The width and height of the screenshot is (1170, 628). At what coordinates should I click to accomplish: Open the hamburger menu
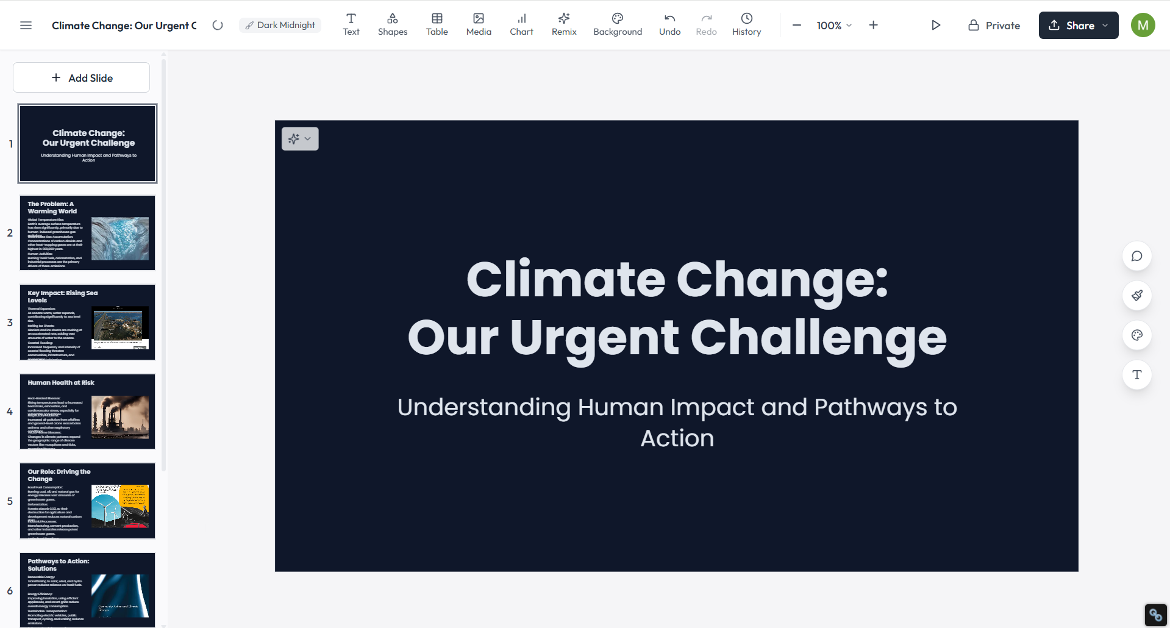point(26,25)
